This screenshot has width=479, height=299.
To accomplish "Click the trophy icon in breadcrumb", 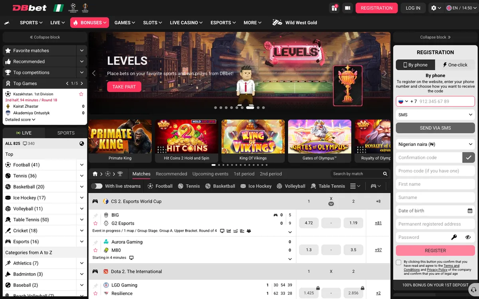I will click(120, 174).
